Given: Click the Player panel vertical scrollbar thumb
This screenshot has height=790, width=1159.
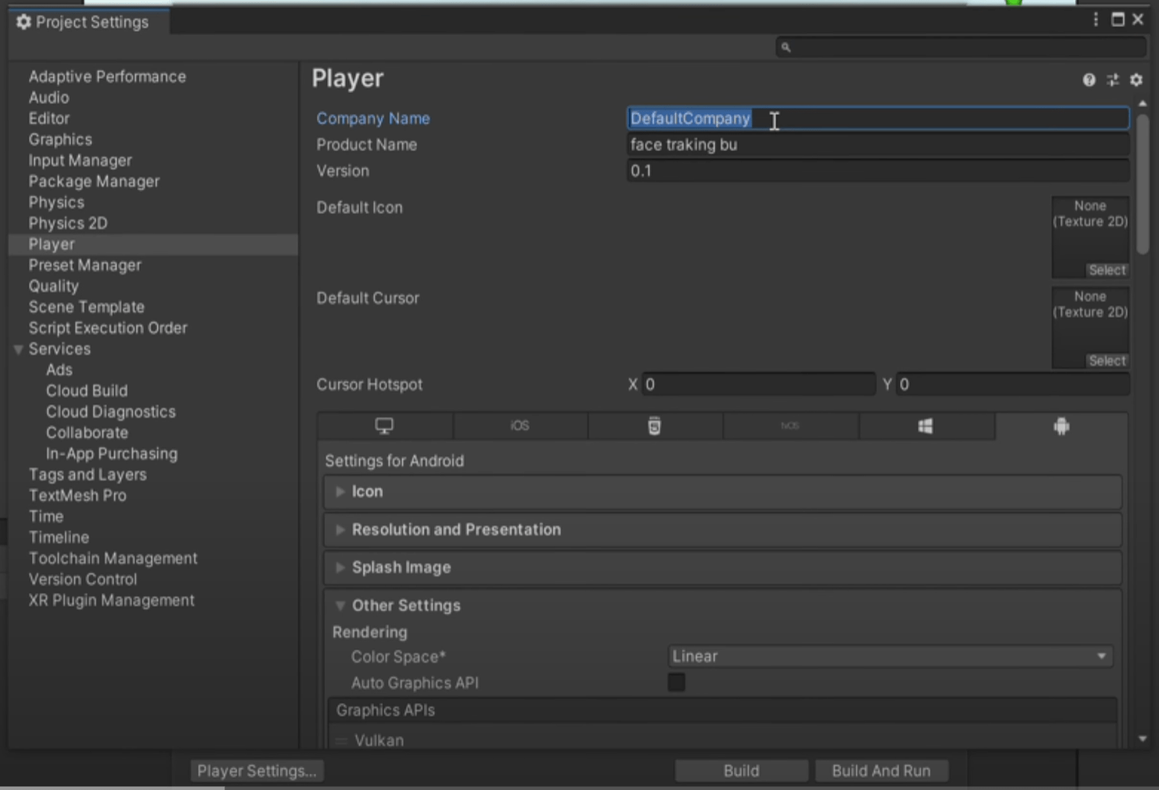Looking at the screenshot, I should (1142, 183).
